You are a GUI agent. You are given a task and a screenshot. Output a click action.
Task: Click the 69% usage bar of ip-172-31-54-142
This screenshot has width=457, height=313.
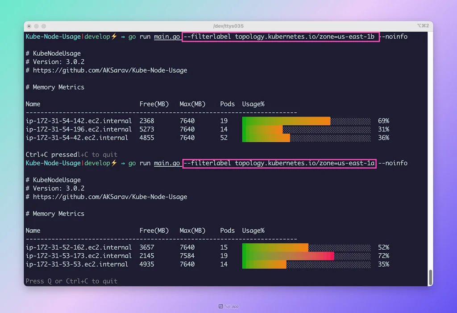286,120
